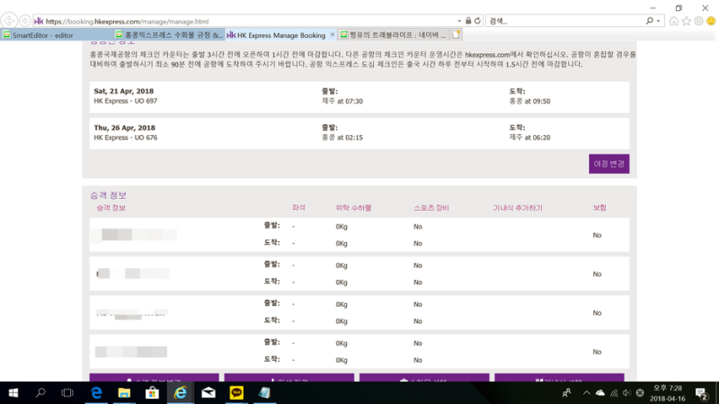Click the hkexpress.com link in the notice
This screenshot has height=404, width=719.
point(487,55)
